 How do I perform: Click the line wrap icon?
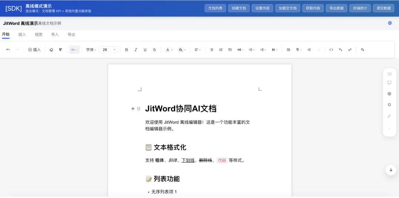point(288,50)
